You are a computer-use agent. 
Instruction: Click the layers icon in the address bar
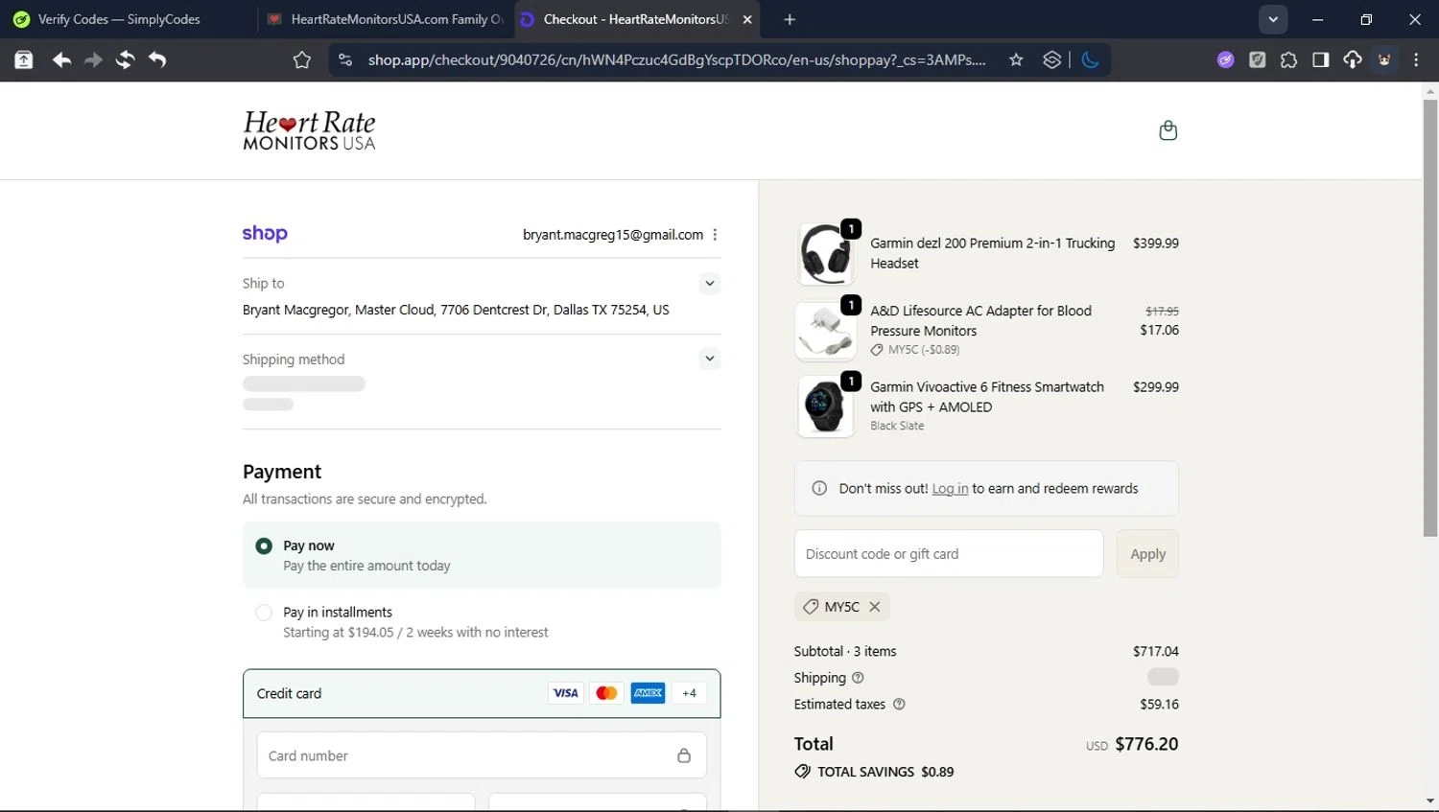pyautogui.click(x=1051, y=60)
